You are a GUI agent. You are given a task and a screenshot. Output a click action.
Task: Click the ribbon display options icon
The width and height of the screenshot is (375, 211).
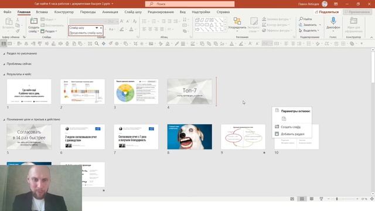336,4
